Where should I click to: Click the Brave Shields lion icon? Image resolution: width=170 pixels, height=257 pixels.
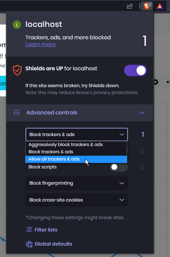(x=147, y=6)
